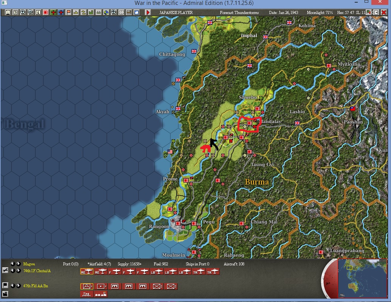391x302 pixels.
Task: Select the Japanese base at Myitkyina
Action: (329, 66)
